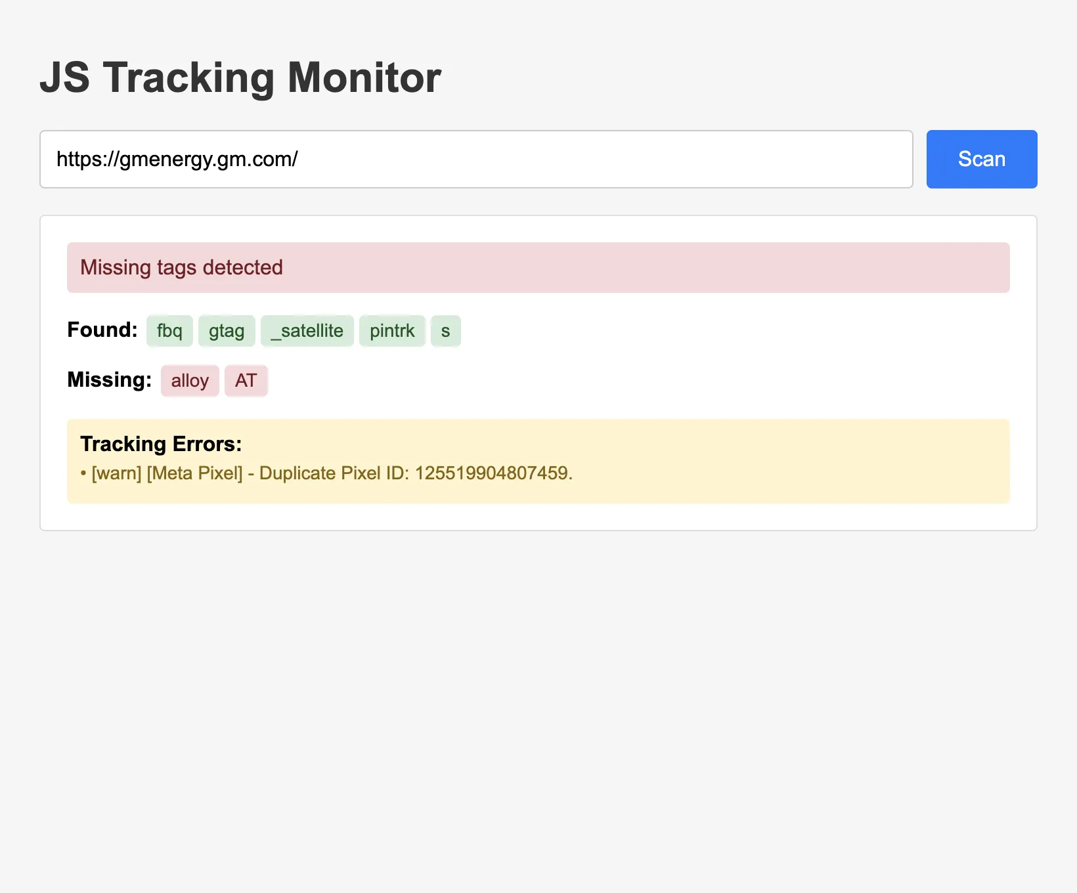Select the pintrk tracking badge
1077x893 pixels.
point(392,331)
